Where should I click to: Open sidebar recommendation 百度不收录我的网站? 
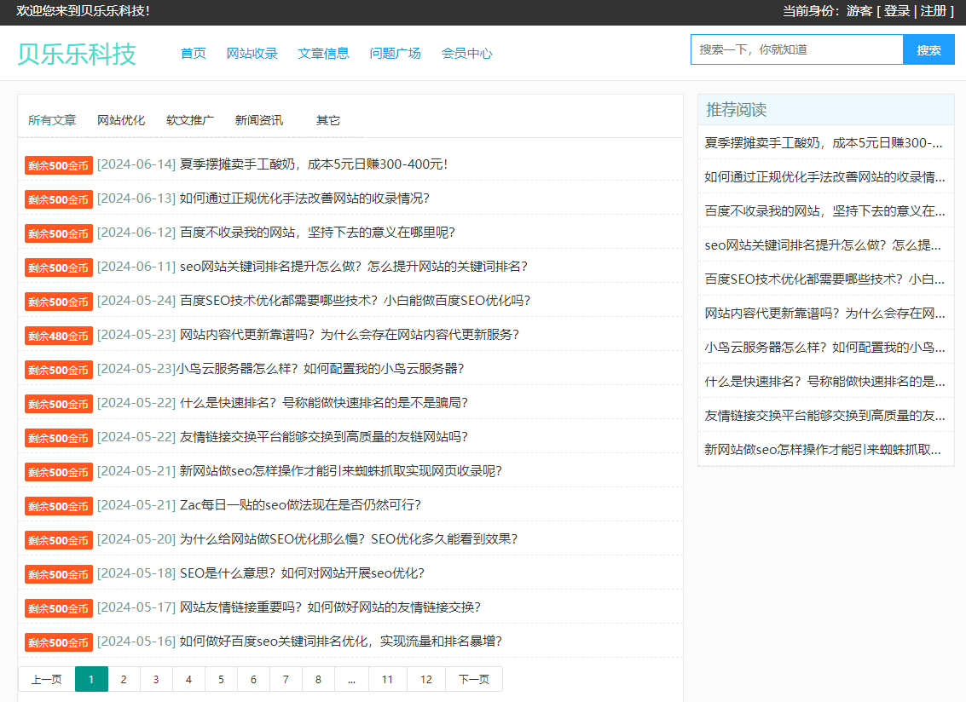[824, 211]
